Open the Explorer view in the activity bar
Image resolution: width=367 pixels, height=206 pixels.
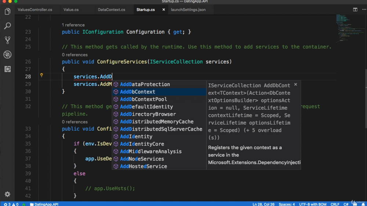[7, 12]
